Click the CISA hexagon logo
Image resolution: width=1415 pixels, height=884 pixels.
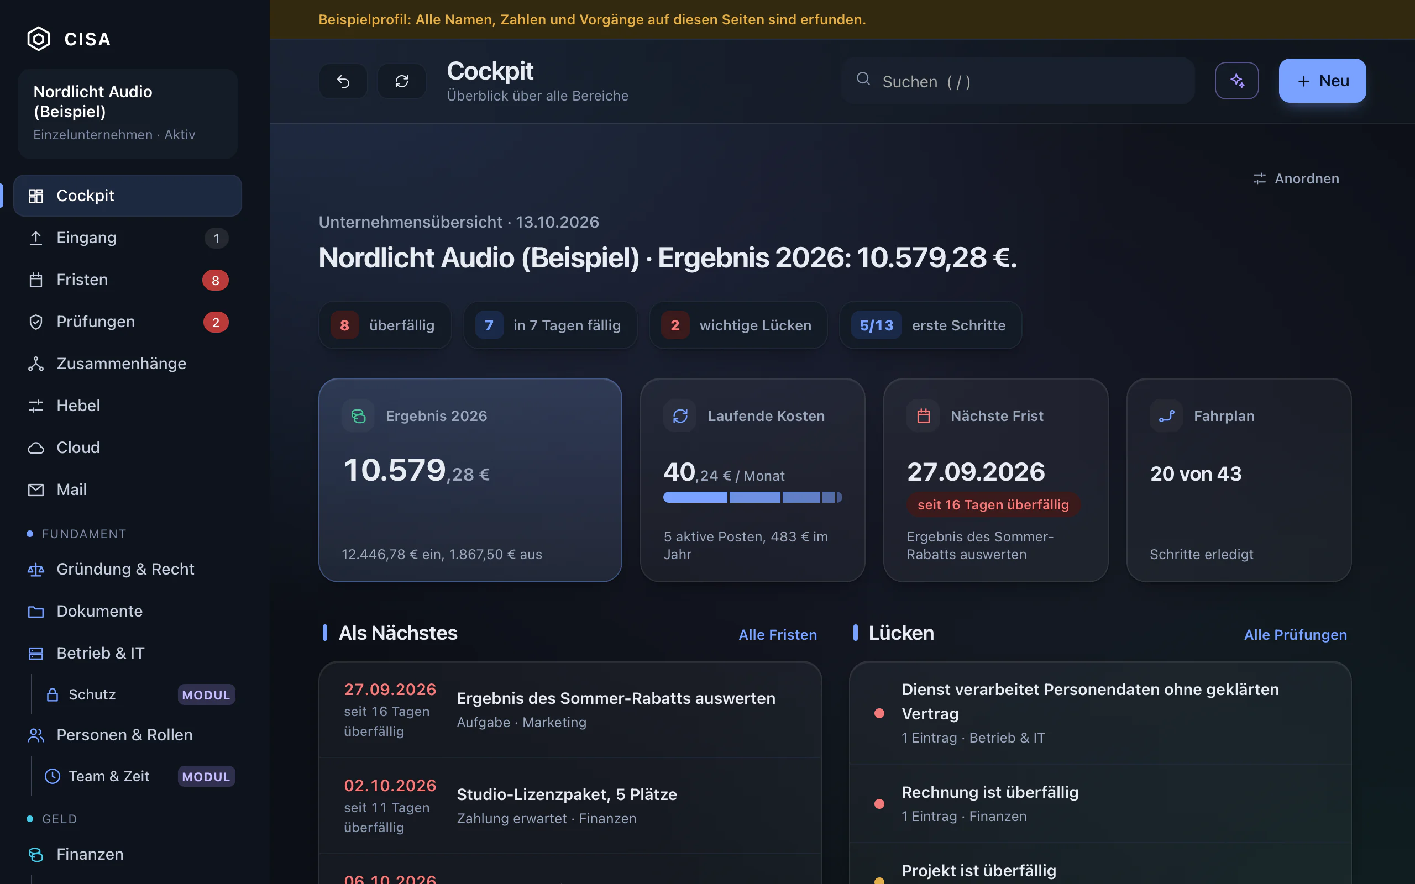point(39,39)
